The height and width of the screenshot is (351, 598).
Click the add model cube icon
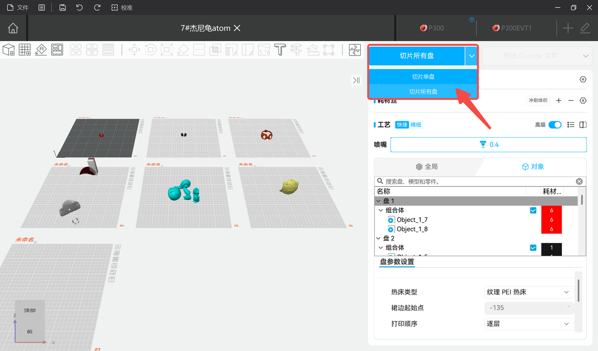pos(9,49)
